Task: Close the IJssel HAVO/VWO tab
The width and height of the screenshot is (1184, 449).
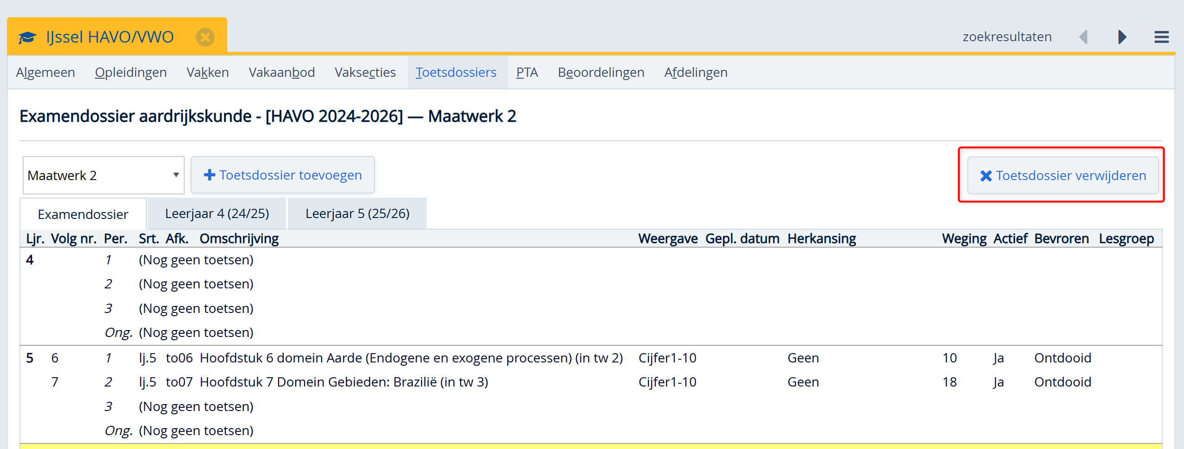Action: pyautogui.click(x=205, y=37)
